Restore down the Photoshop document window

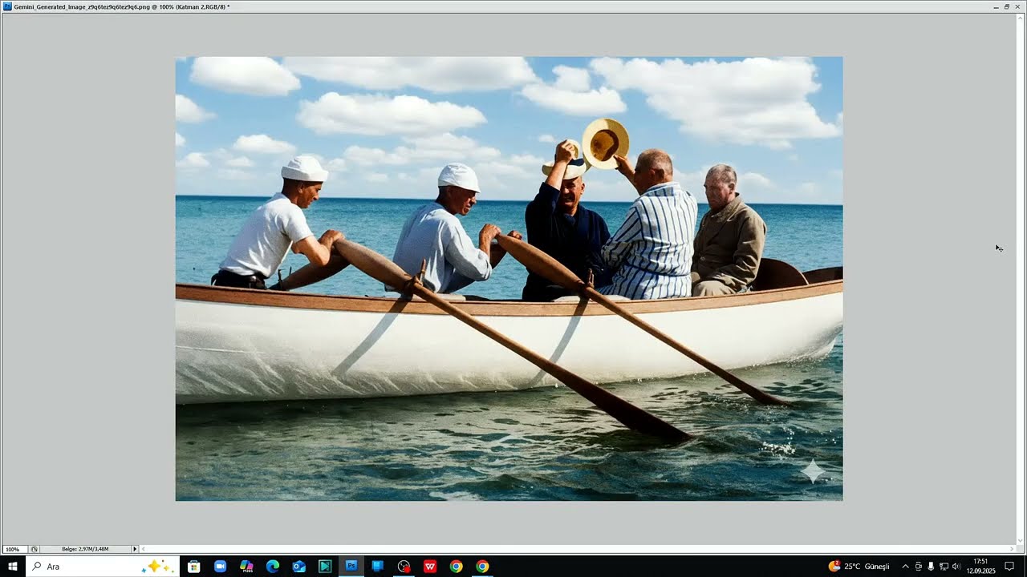pyautogui.click(x=1007, y=6)
